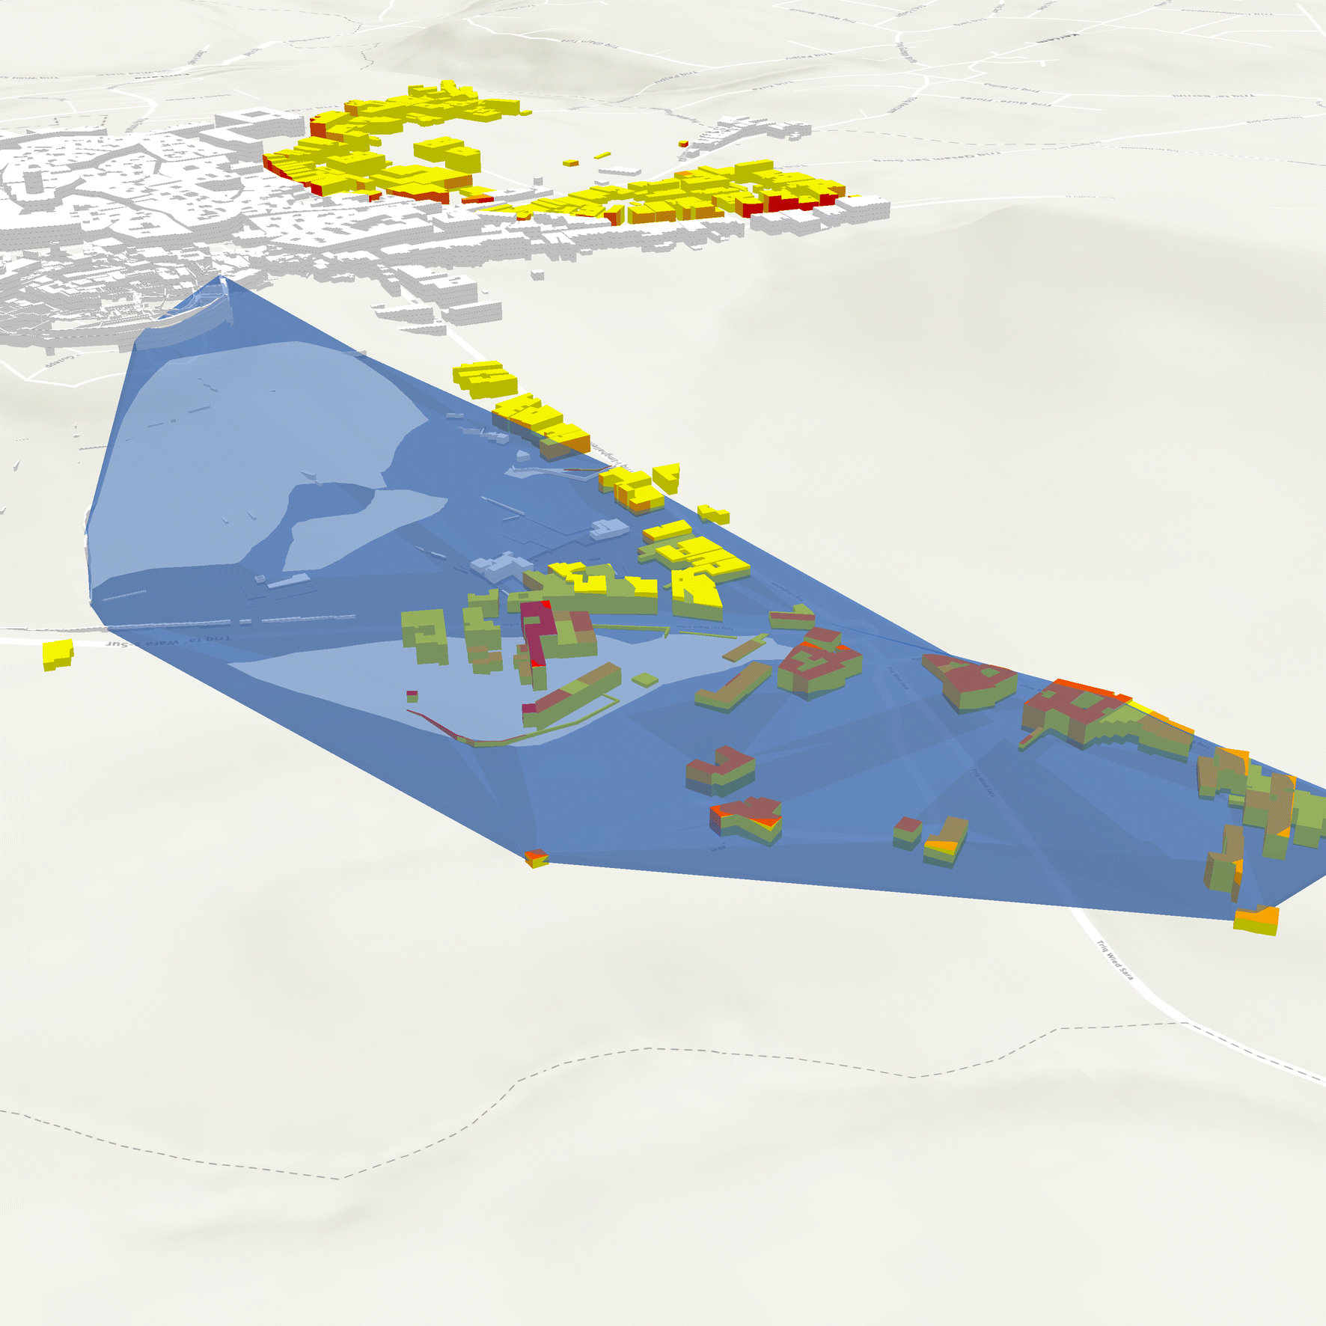Screen dimensions: 1326x1326
Task: Click the "Triq Wied Sara" road label below the blue area
Action: (x=1114, y=959)
